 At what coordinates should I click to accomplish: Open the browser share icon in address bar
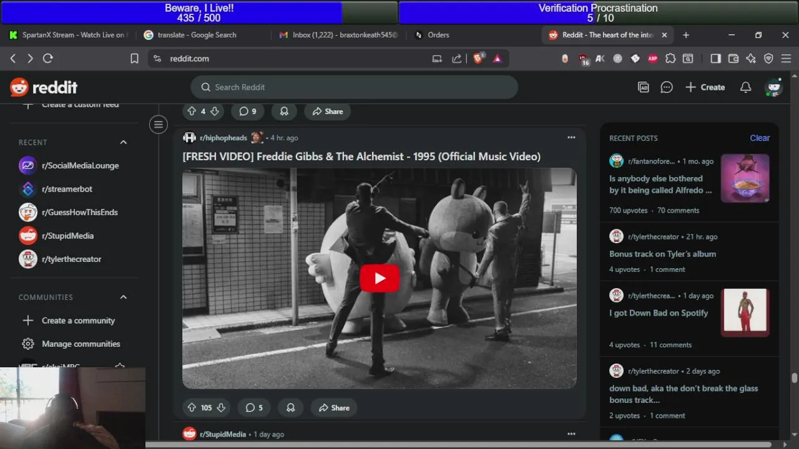point(457,59)
